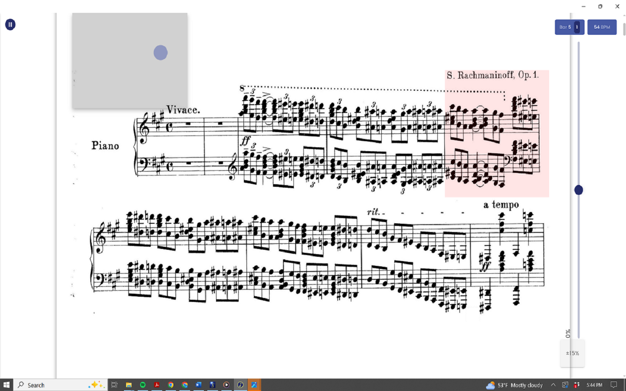Open the first Chrome icon in the taskbar
The height and width of the screenshot is (391, 626).
coord(170,385)
